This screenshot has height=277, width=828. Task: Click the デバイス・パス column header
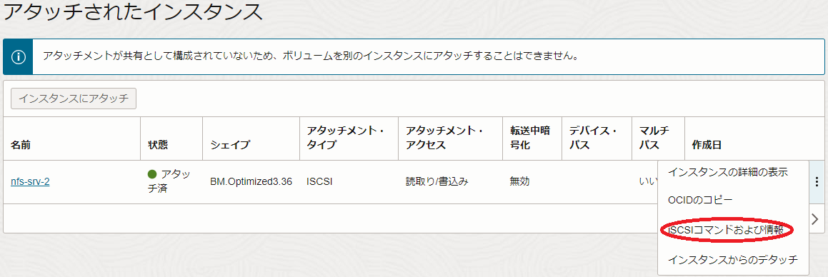pyautogui.click(x=594, y=138)
